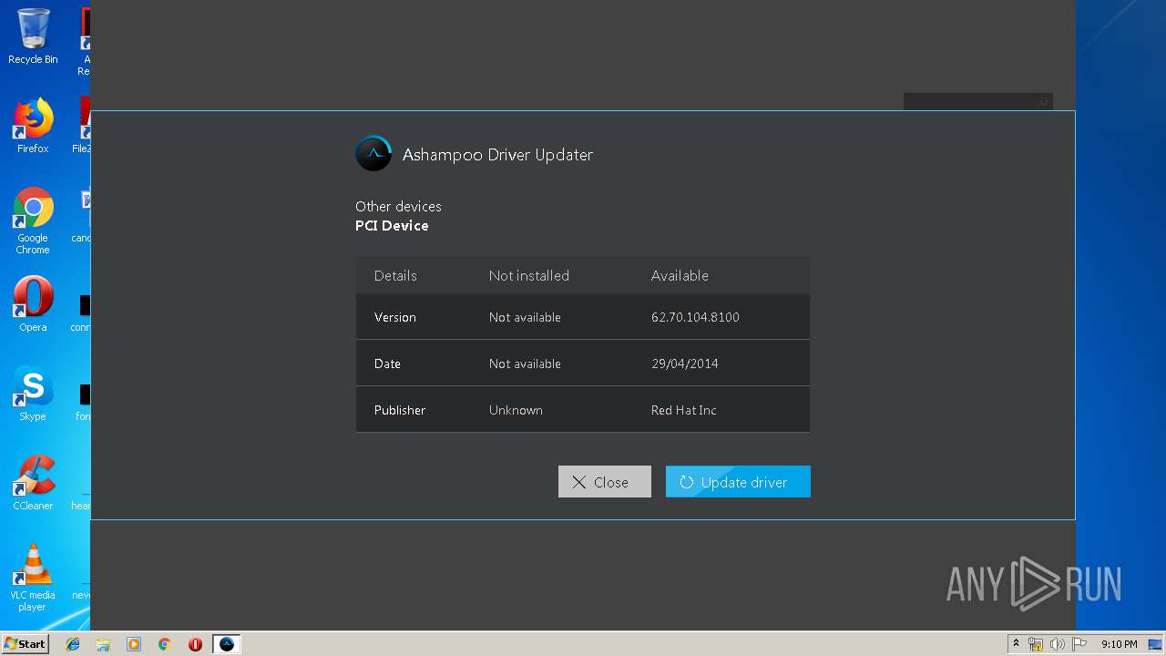The width and height of the screenshot is (1166, 656).
Task: Click Show desktop button at taskbar end
Action: (x=1155, y=644)
